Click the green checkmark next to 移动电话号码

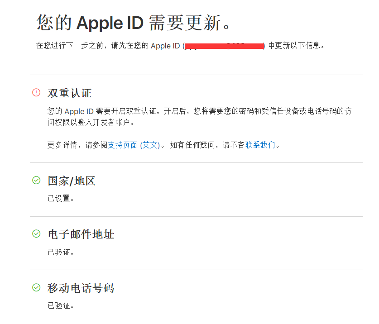[36, 287]
